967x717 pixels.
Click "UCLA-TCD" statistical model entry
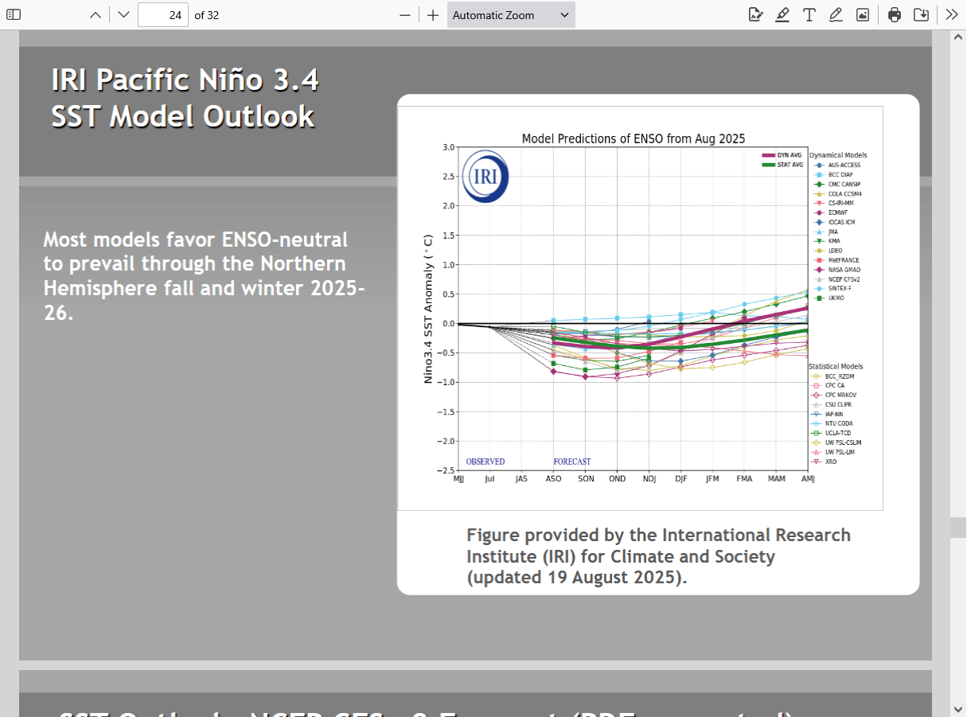click(x=832, y=433)
